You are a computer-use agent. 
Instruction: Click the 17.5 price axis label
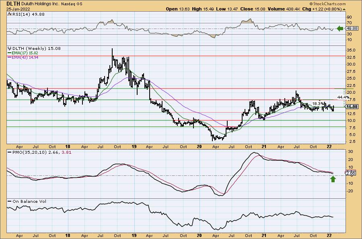tap(351, 99)
